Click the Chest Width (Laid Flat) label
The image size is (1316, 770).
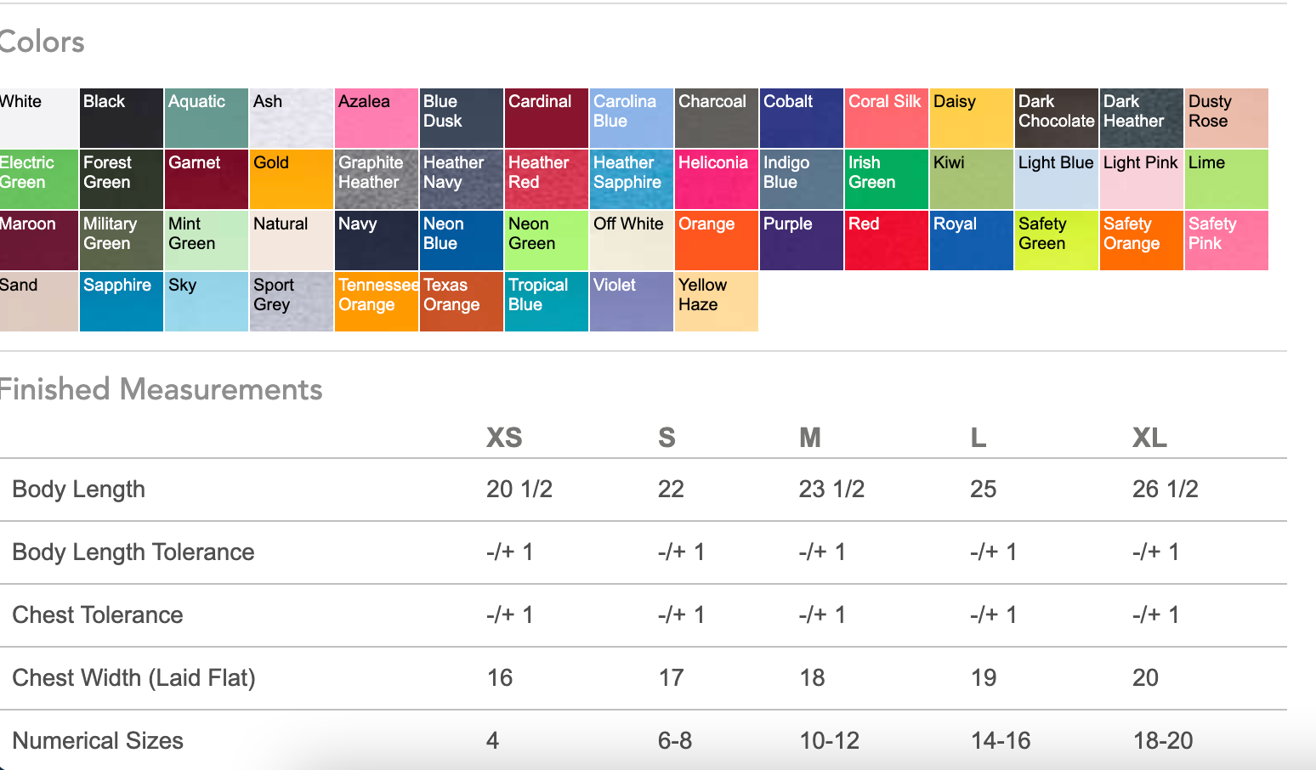pyautogui.click(x=133, y=678)
